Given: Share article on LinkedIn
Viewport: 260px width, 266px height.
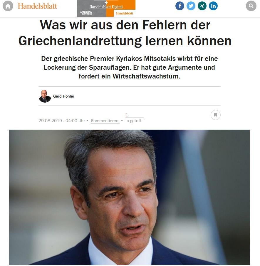Looking at the screenshot, I should [213, 6].
